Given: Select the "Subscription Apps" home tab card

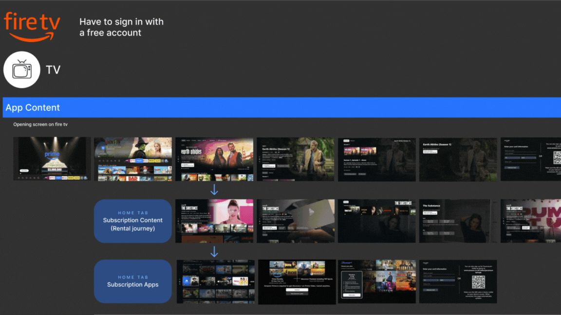Looking at the screenshot, I should click(133, 281).
